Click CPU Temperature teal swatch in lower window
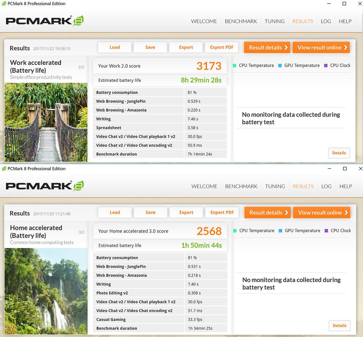 tap(235, 231)
